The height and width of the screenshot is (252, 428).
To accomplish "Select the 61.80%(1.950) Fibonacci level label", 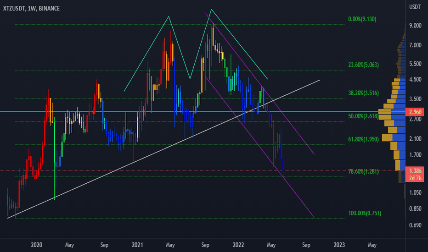I will click(x=363, y=139).
